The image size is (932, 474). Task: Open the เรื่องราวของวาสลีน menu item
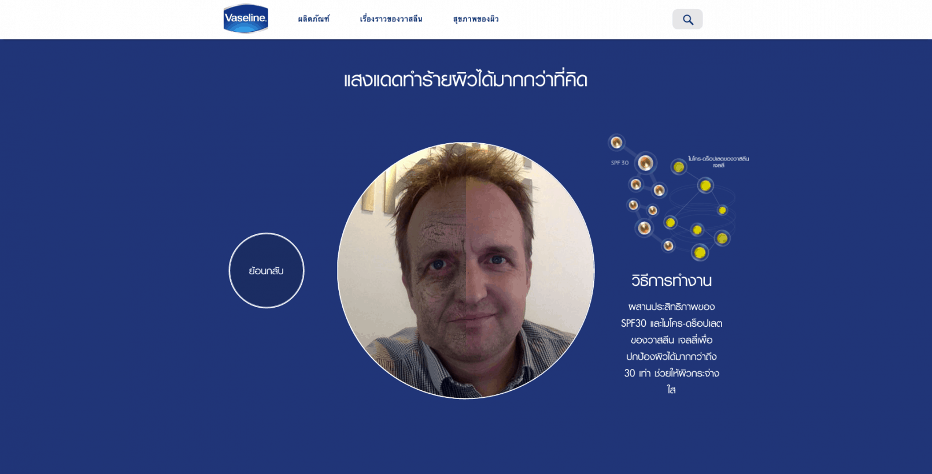[x=391, y=19]
